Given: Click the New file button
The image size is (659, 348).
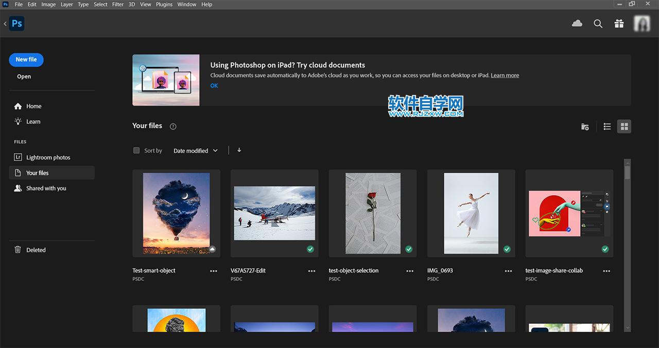Looking at the screenshot, I should [26, 60].
